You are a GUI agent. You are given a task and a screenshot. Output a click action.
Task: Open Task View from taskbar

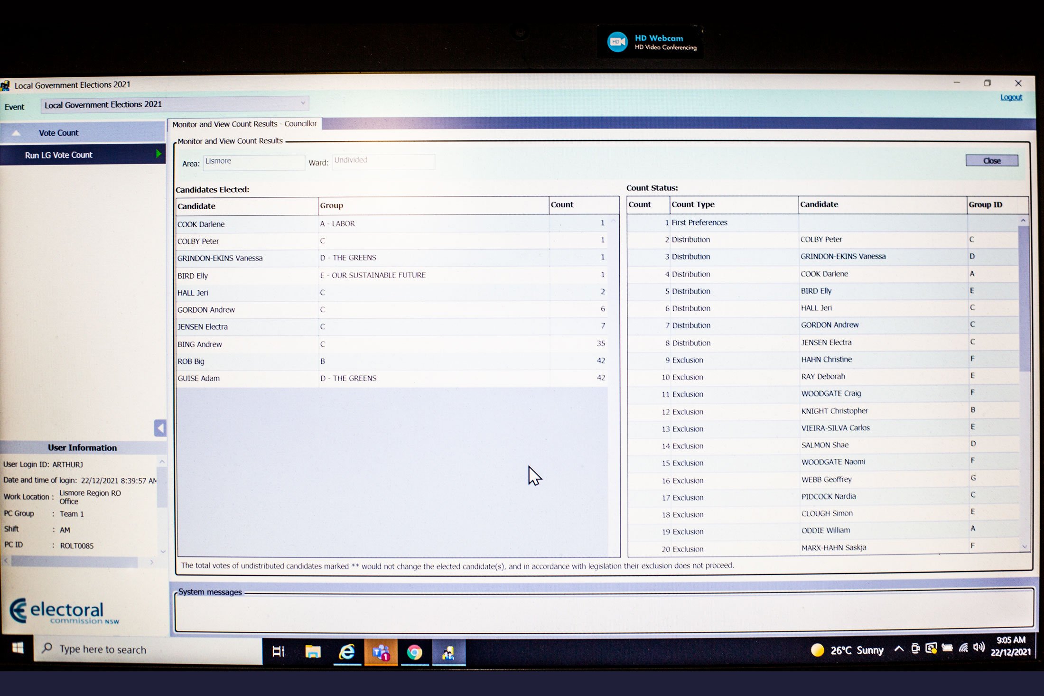(279, 651)
